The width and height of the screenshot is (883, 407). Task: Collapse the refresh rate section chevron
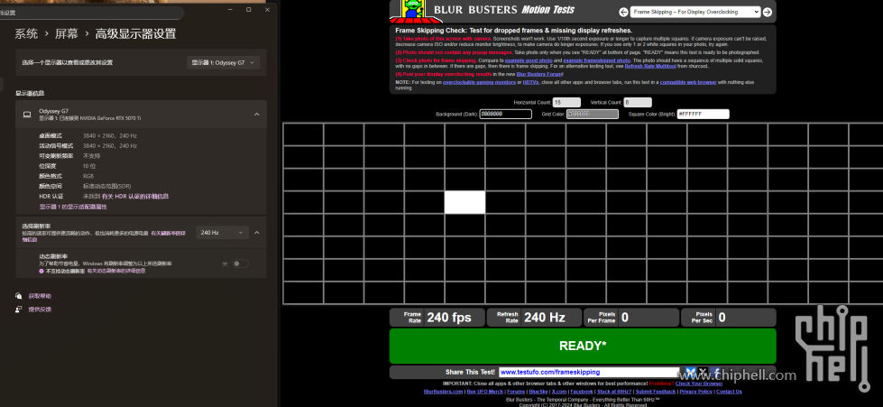point(257,232)
